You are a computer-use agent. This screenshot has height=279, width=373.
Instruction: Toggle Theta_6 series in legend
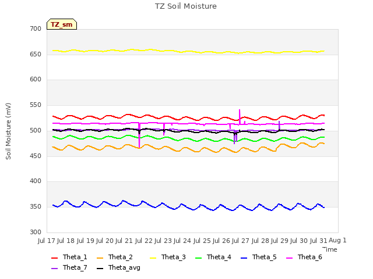click(x=304, y=257)
